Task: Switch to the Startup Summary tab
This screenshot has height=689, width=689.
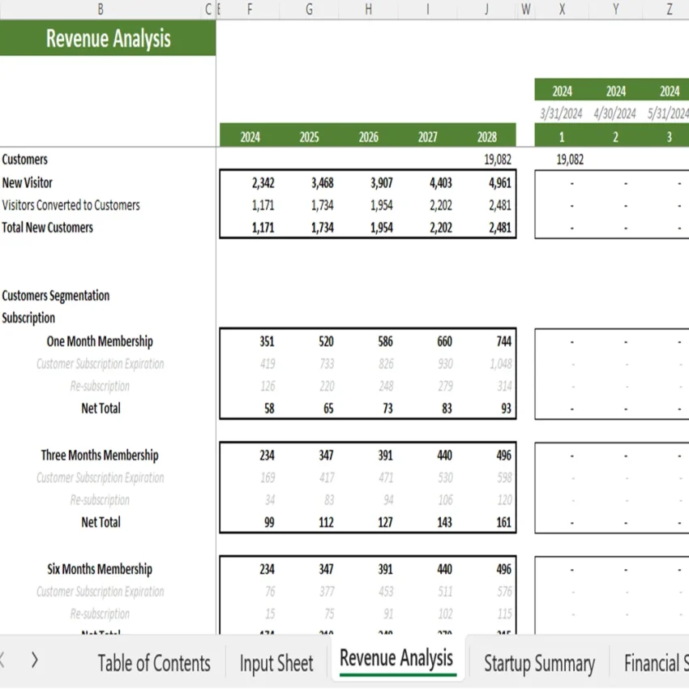Action: pos(539,663)
